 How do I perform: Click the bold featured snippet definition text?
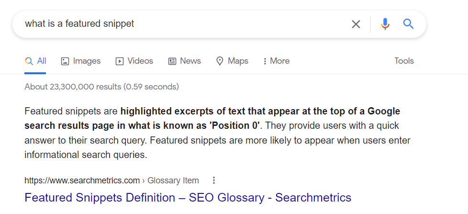[x=212, y=119]
